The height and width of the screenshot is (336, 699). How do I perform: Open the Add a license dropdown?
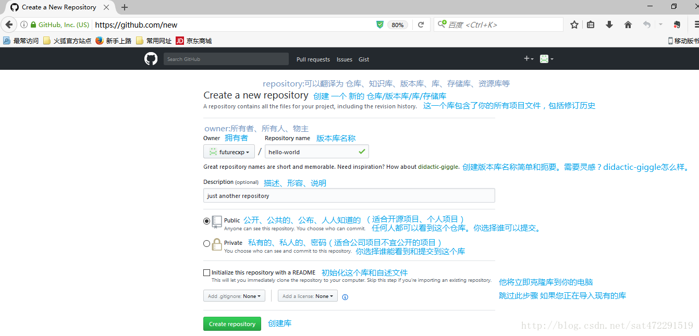(x=308, y=296)
